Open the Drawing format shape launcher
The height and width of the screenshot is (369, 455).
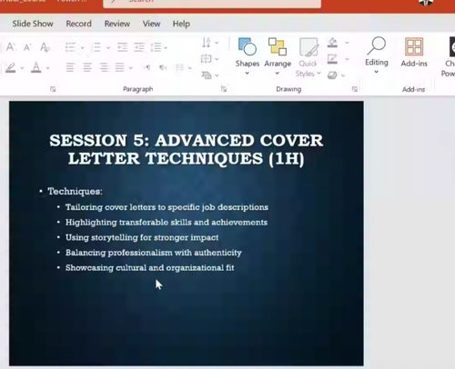point(354,89)
